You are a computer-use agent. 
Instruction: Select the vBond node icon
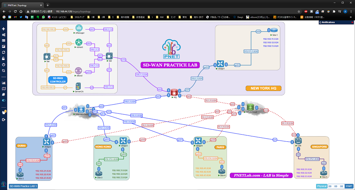click(x=79, y=71)
